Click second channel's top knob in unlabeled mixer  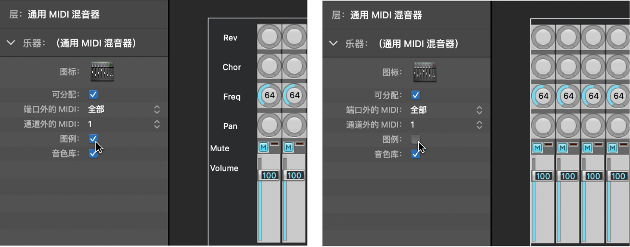568,37
